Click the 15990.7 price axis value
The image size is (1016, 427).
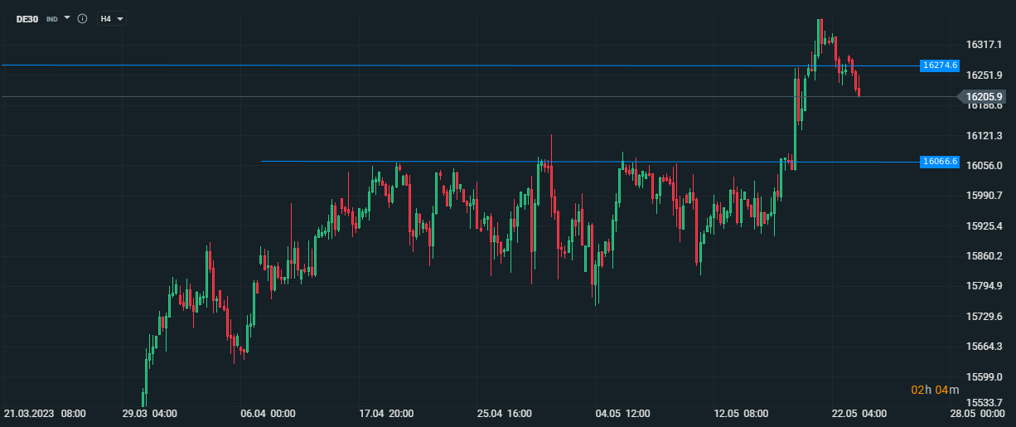pos(985,196)
